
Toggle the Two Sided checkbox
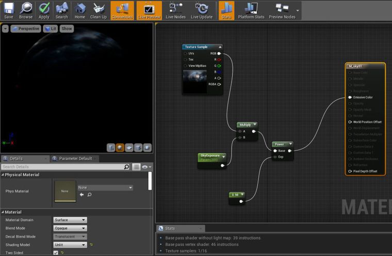tap(56, 253)
